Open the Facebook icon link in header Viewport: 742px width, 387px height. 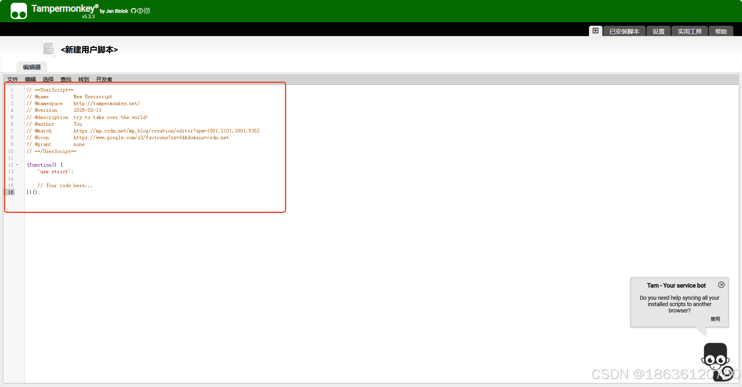(140, 11)
